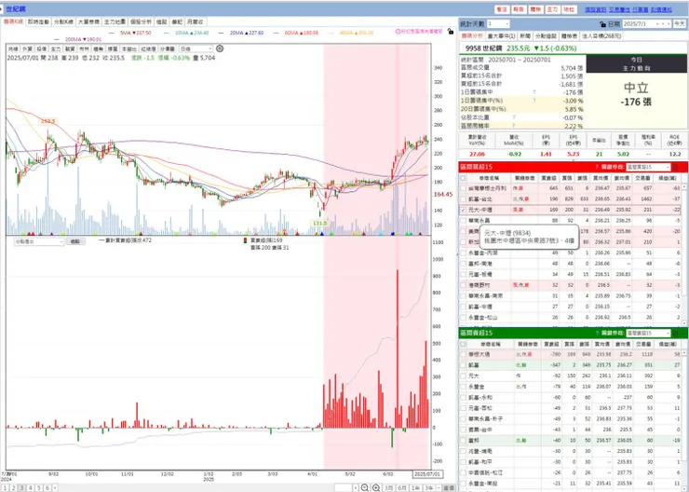Screen dimensions: 689x492
Task: Click arrow icon left of 世紀鋼 title
Action: point(2,9)
